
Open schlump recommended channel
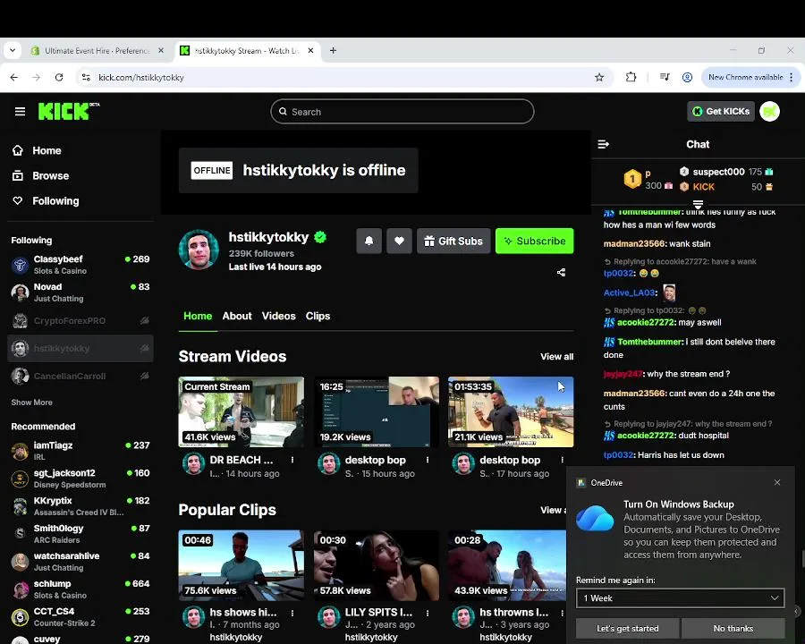click(x=80, y=589)
